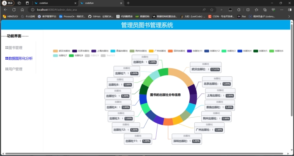This screenshot has width=294, height=156.
Task: Switch to the first codefun tab
Action: tap(50, 3)
